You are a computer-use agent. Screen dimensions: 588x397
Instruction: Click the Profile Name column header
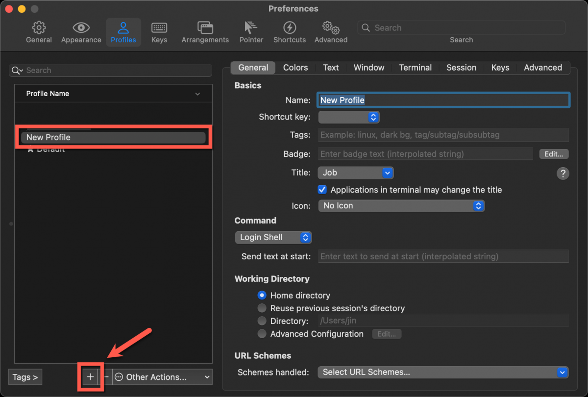(x=113, y=94)
